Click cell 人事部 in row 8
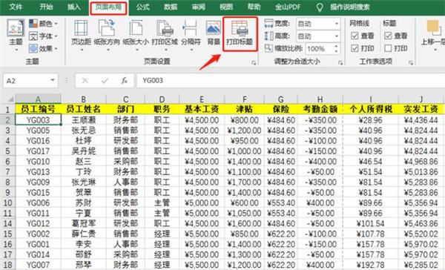 (x=126, y=182)
